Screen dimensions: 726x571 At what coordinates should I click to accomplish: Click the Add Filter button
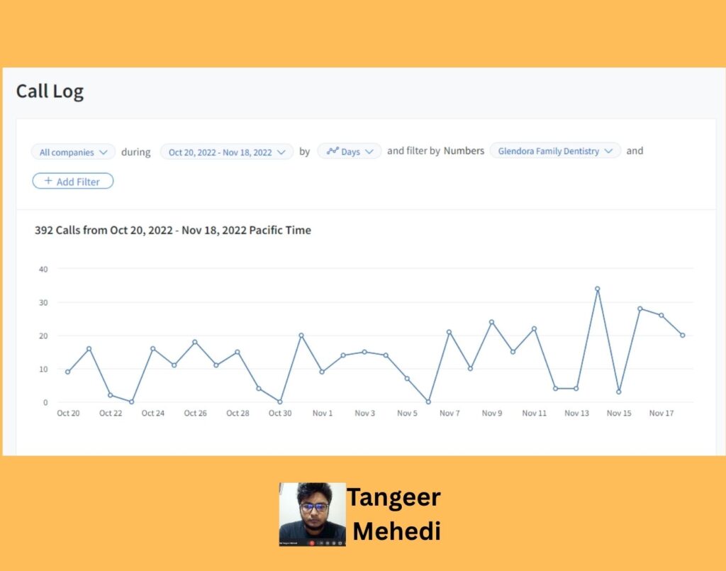tap(73, 181)
